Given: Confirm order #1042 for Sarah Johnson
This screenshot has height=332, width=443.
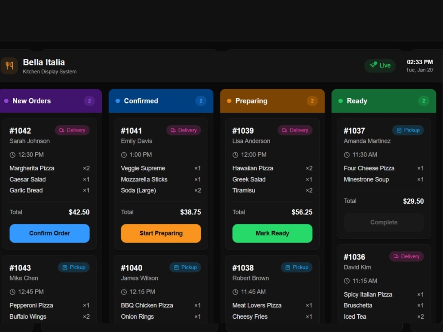Looking at the screenshot, I should pyautogui.click(x=50, y=233).
